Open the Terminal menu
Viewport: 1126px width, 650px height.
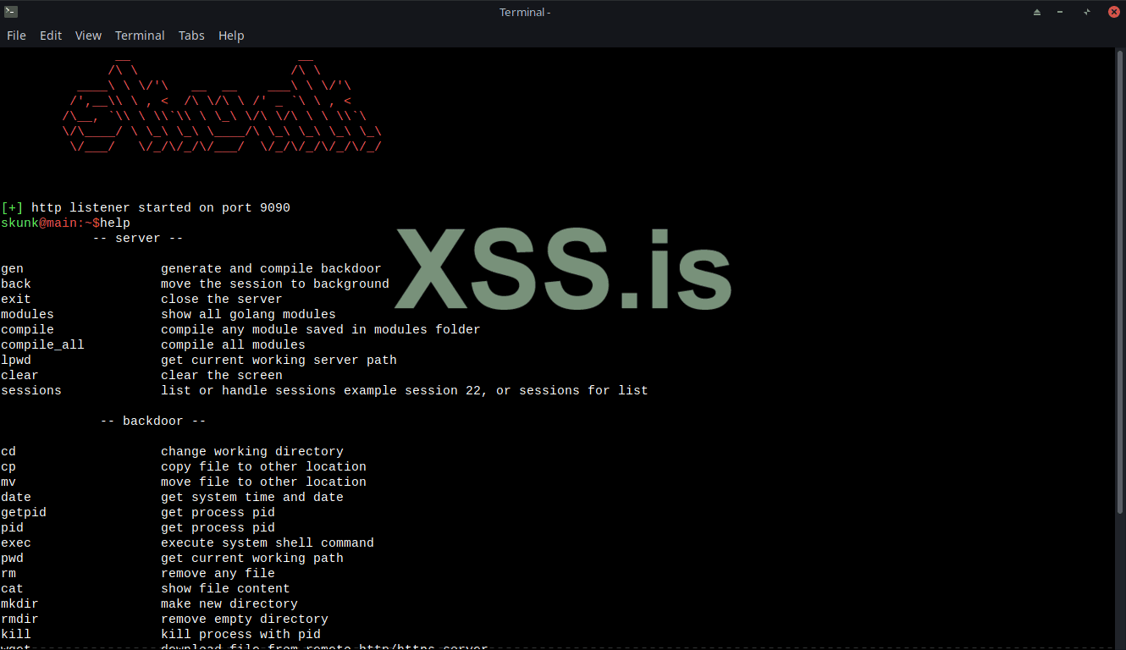140,36
